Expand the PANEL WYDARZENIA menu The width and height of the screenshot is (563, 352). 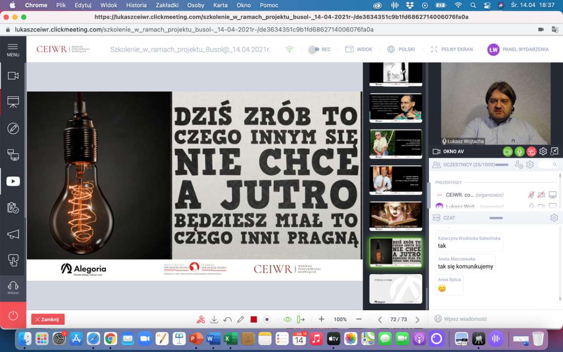pyautogui.click(x=518, y=49)
